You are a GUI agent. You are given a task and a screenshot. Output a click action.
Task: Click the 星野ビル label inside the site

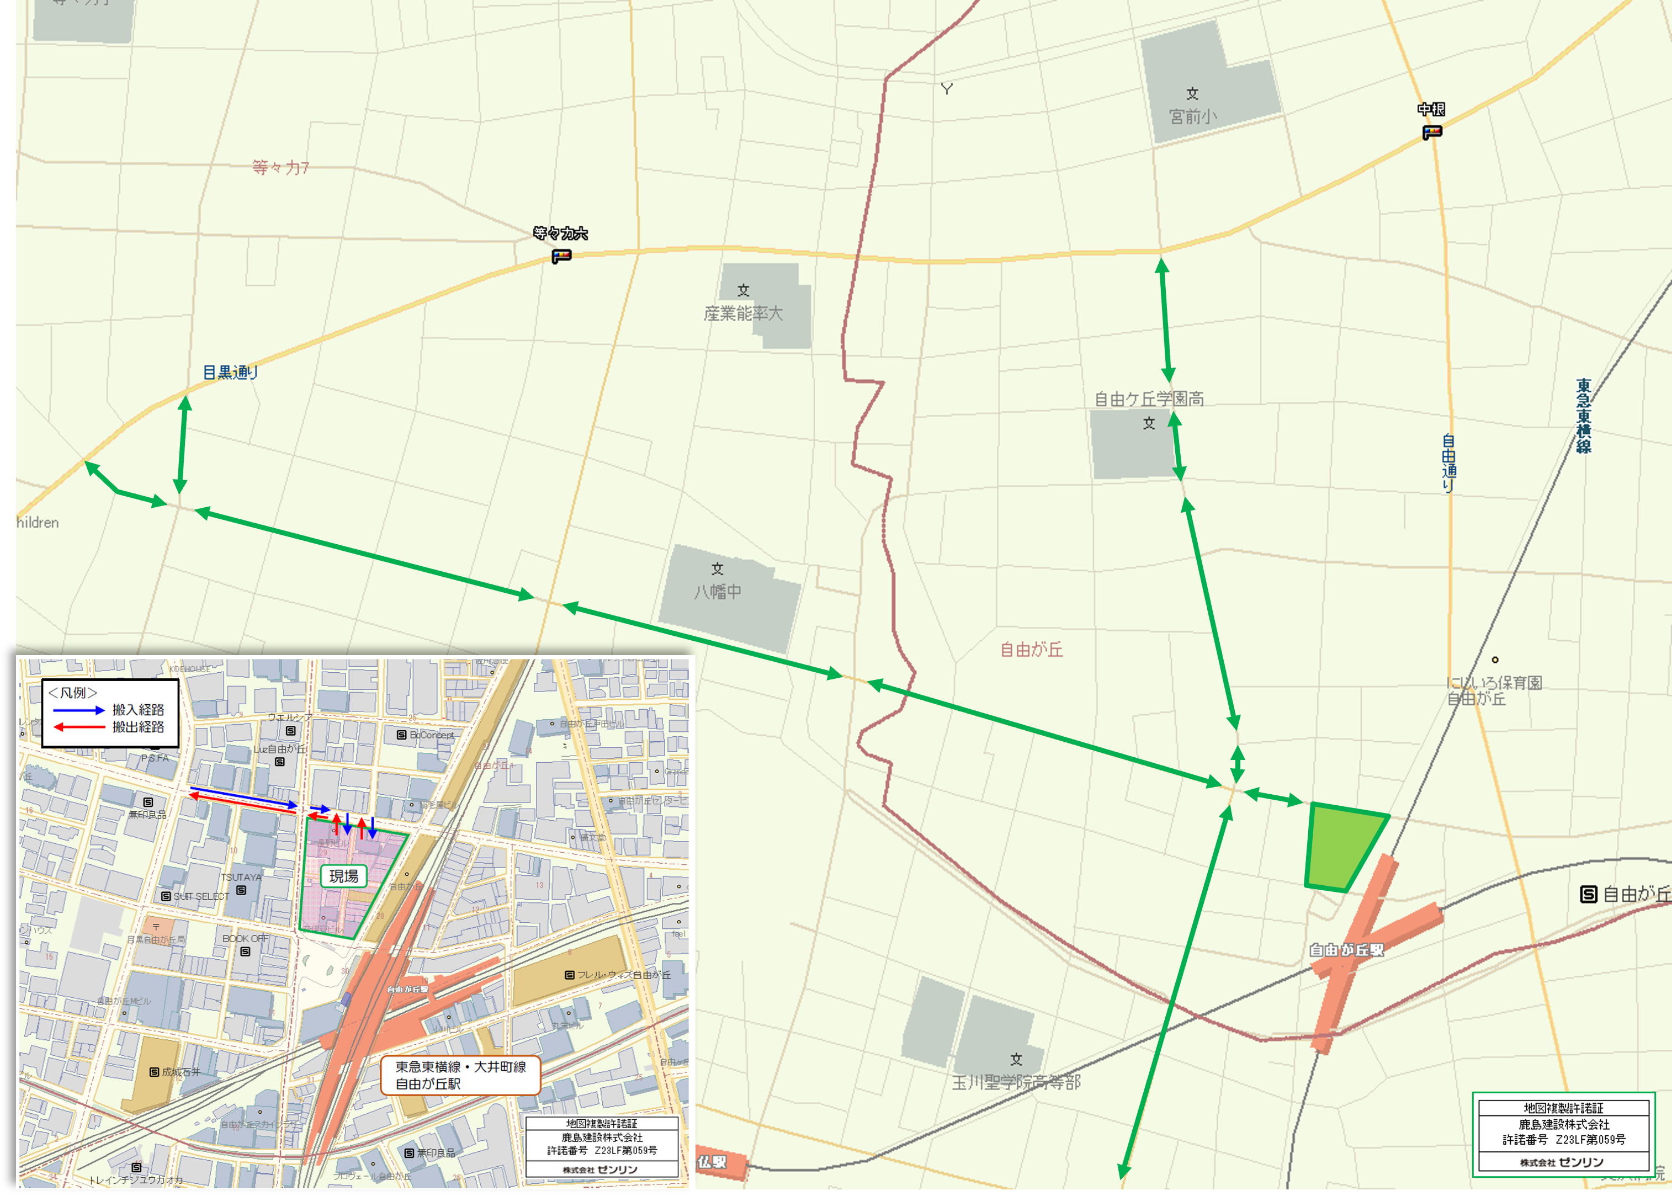(333, 843)
